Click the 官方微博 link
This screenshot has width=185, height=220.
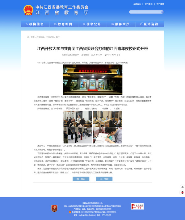[x=160, y=4]
